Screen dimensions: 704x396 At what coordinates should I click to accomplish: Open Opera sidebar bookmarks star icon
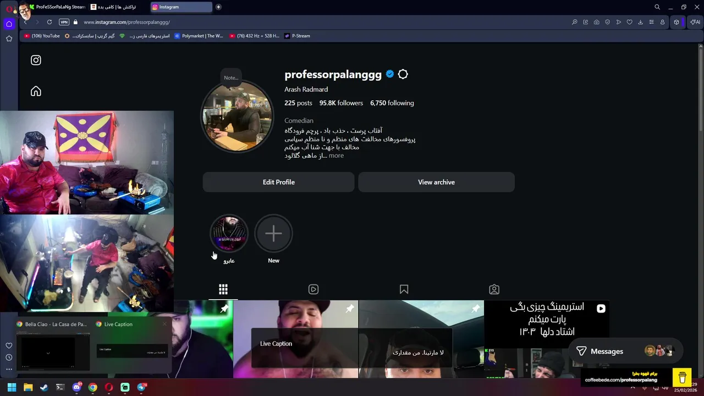(9, 38)
